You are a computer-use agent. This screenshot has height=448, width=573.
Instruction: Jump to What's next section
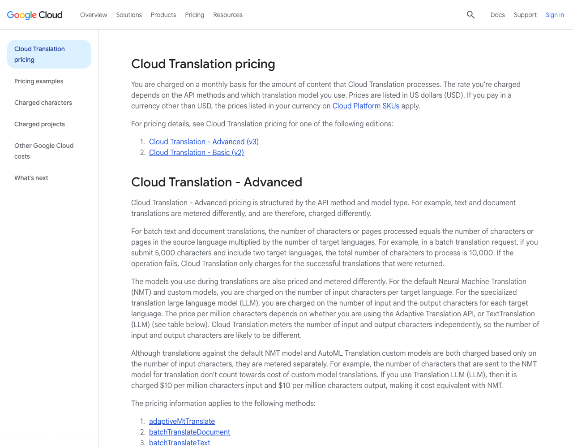pyautogui.click(x=31, y=178)
